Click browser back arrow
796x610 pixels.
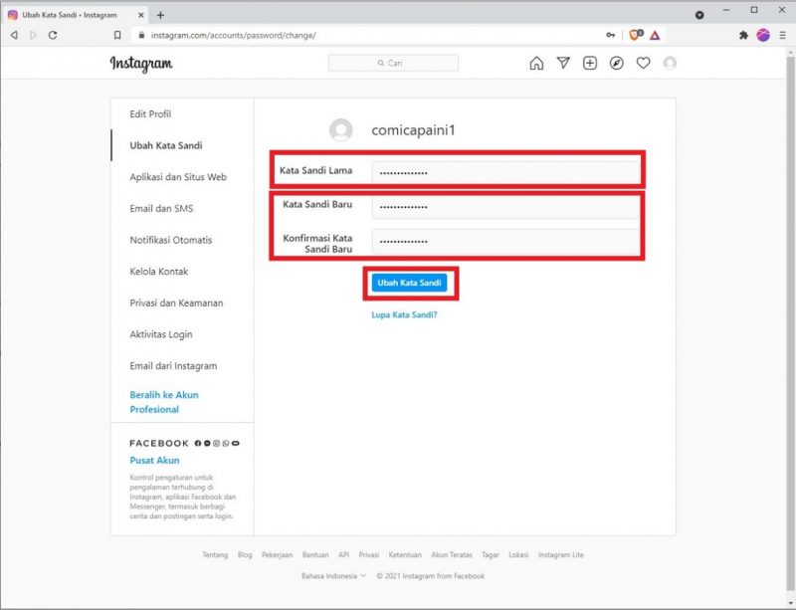(x=14, y=35)
